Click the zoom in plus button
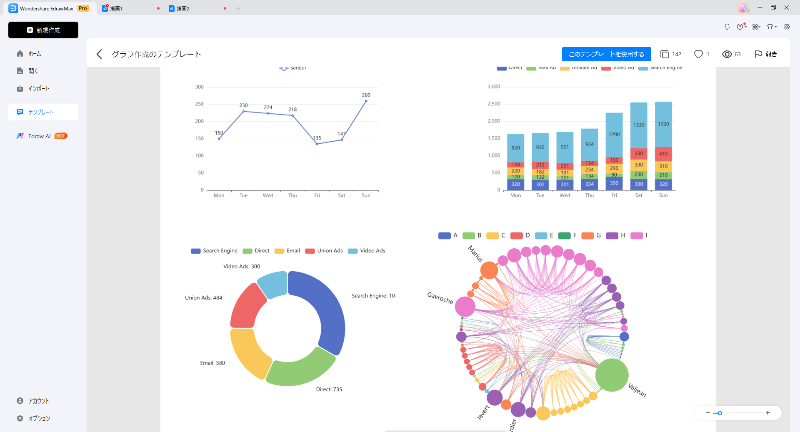This screenshot has width=800, height=432. click(x=767, y=413)
